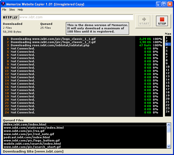Click the Downloaded 2 Files counter

pyautogui.click(x=7, y=28)
